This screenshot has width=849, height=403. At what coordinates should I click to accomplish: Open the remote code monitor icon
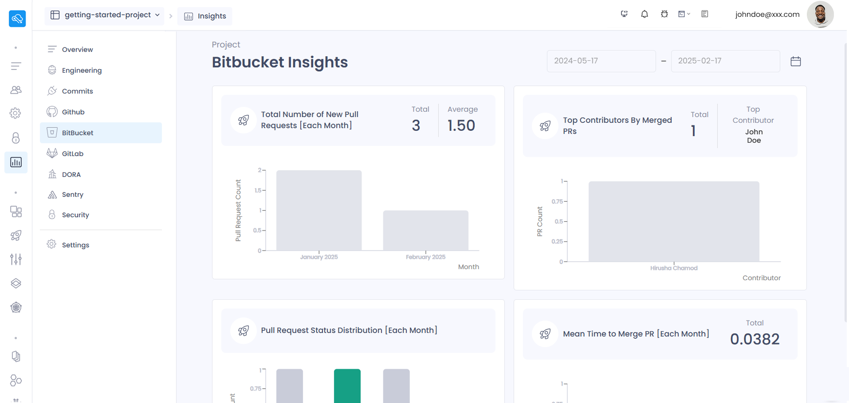624,14
